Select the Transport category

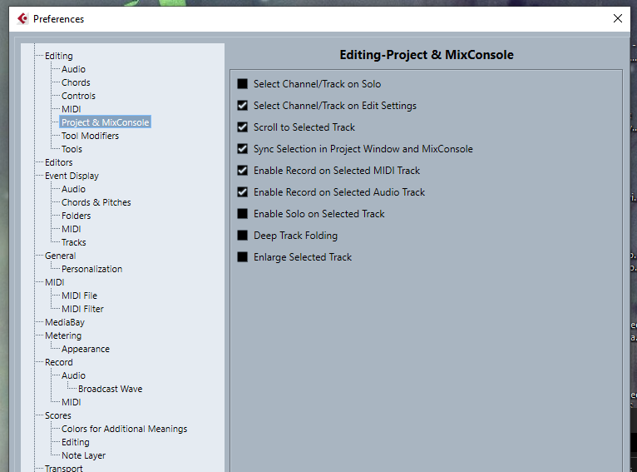click(x=64, y=469)
